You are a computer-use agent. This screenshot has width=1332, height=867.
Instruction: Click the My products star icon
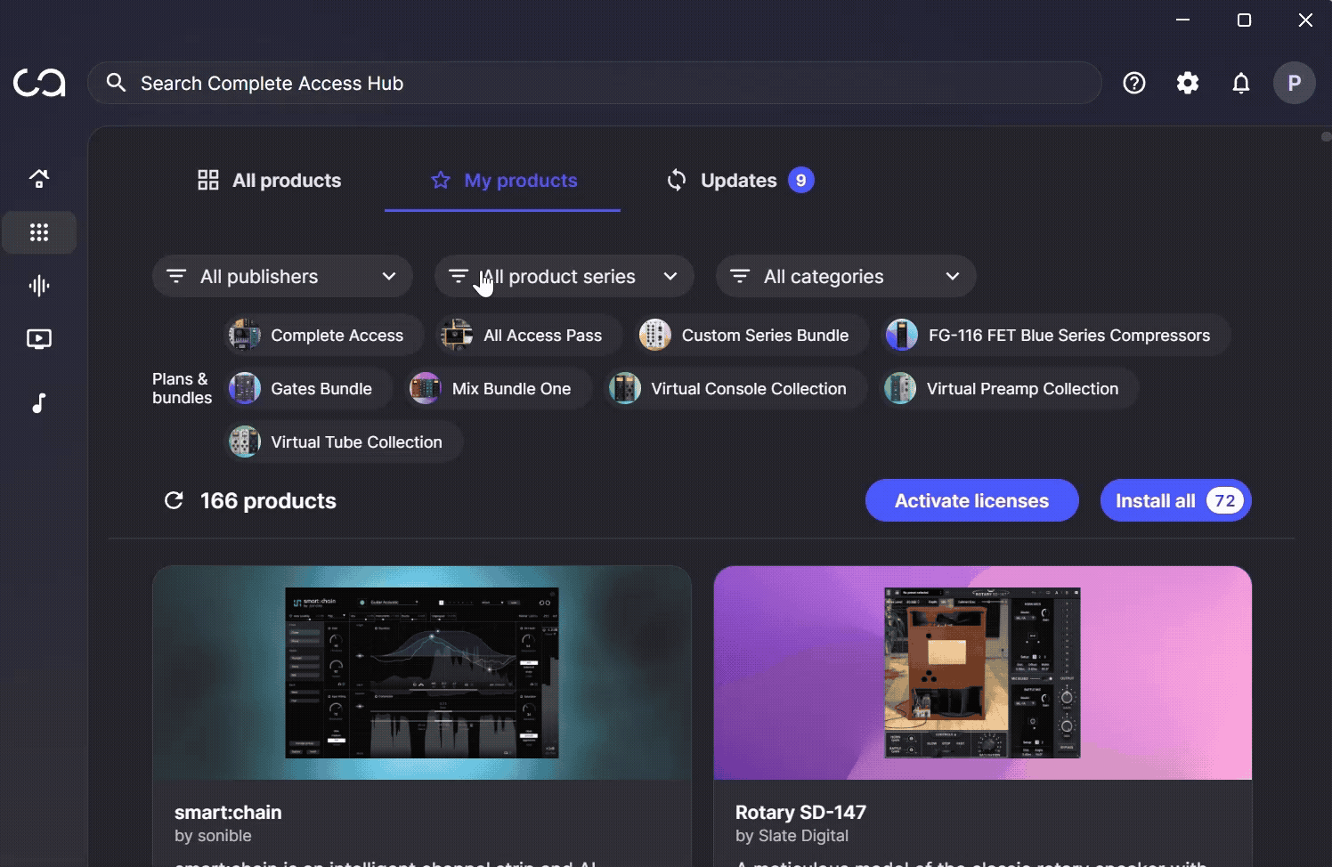[x=441, y=180]
